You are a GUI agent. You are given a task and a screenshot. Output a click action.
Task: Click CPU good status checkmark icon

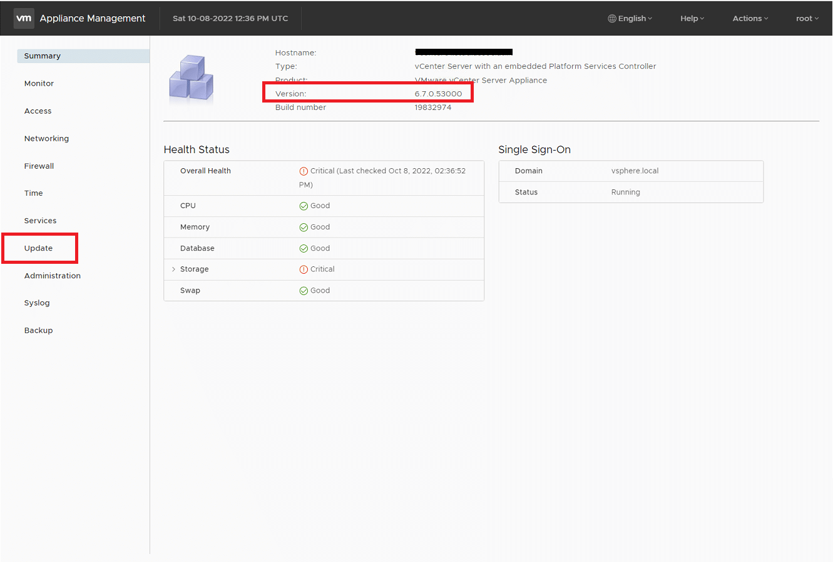click(x=304, y=206)
